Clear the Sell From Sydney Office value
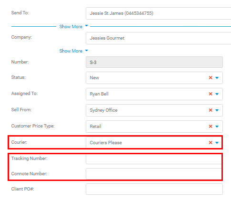The image size is (231, 202). click(211, 110)
